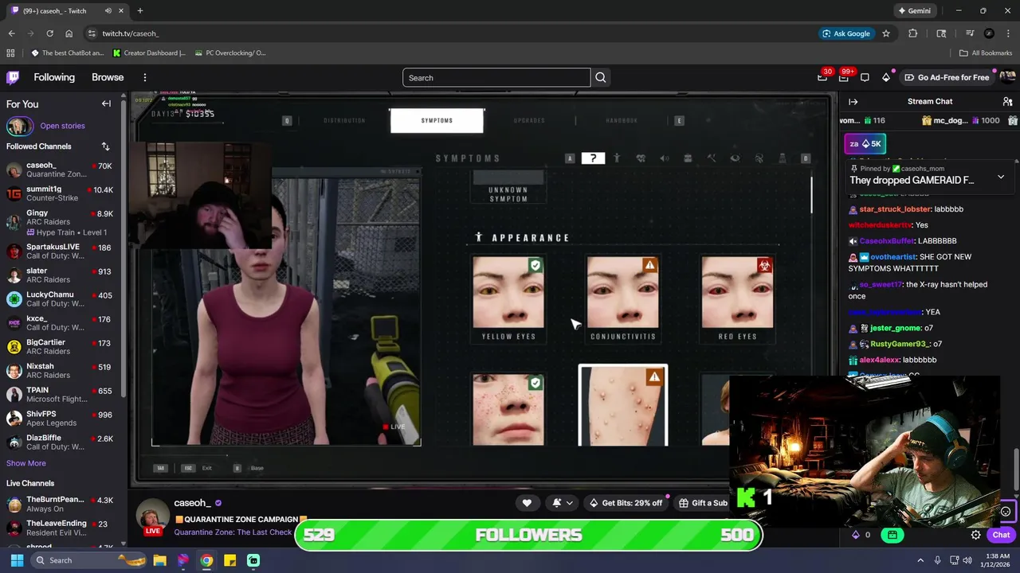
Task: Select the flask symptom filter icon
Action: pyautogui.click(x=782, y=158)
